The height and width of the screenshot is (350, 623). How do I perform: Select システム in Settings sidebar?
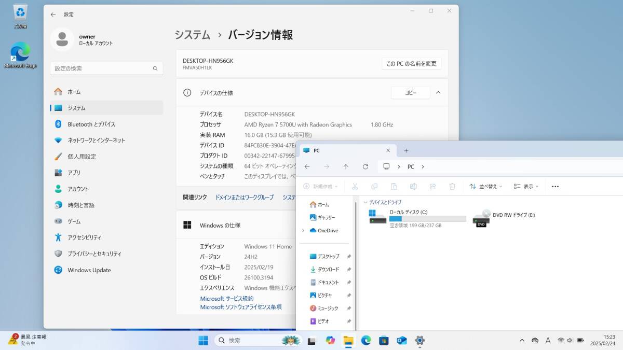click(106, 108)
